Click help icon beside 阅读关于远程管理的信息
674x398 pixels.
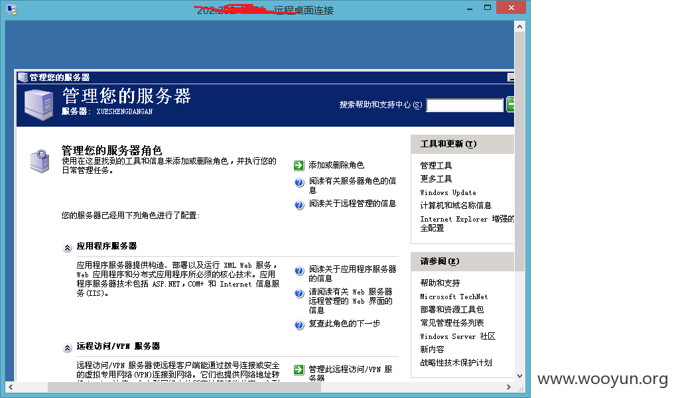299,205
